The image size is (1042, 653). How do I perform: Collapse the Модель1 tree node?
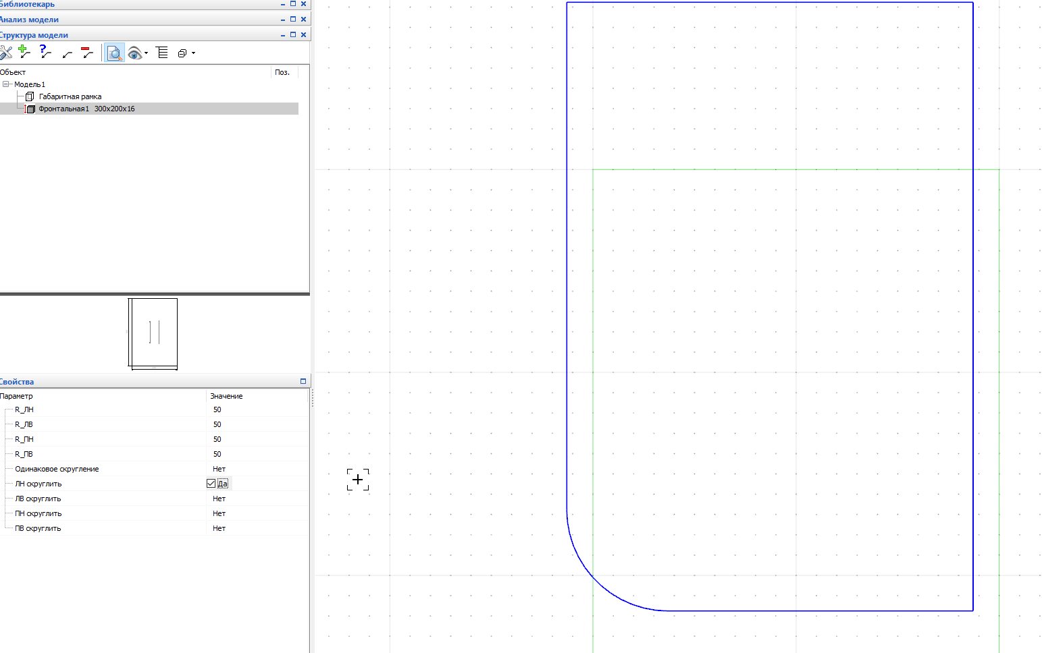coord(6,84)
